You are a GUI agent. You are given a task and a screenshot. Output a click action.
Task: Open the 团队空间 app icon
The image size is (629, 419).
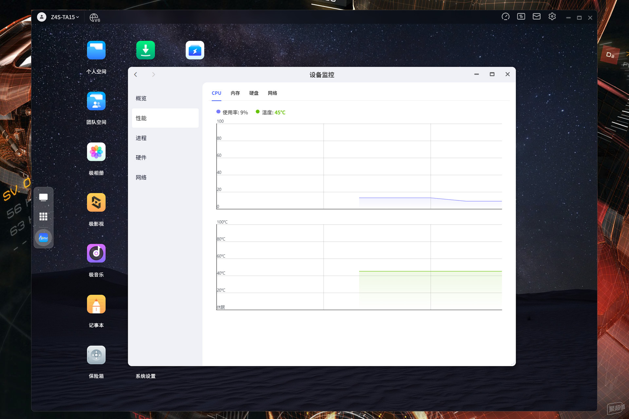[96, 101]
